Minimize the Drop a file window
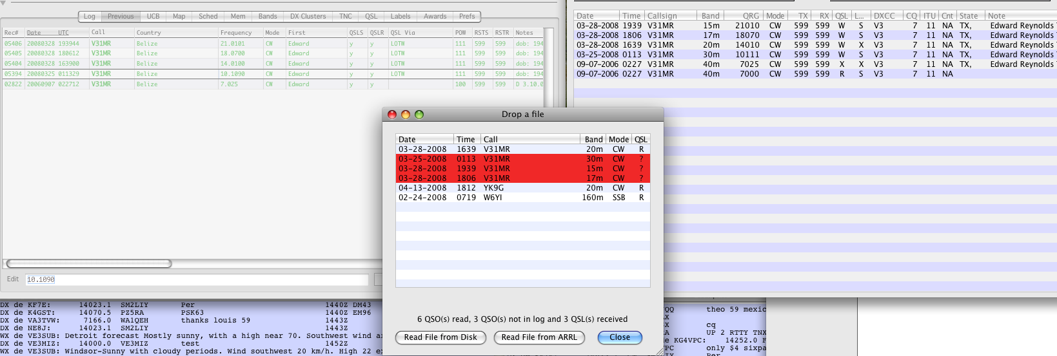Viewport: 1057px width, 356px height. click(406, 115)
